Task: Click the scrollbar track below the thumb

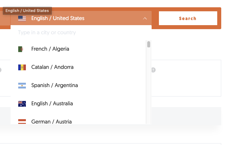Action: [149, 86]
